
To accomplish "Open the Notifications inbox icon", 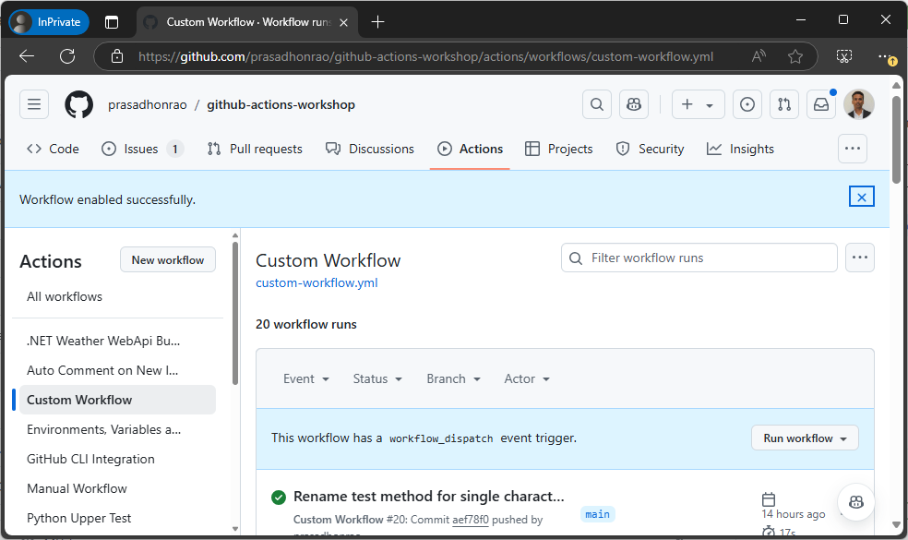I will [x=821, y=104].
